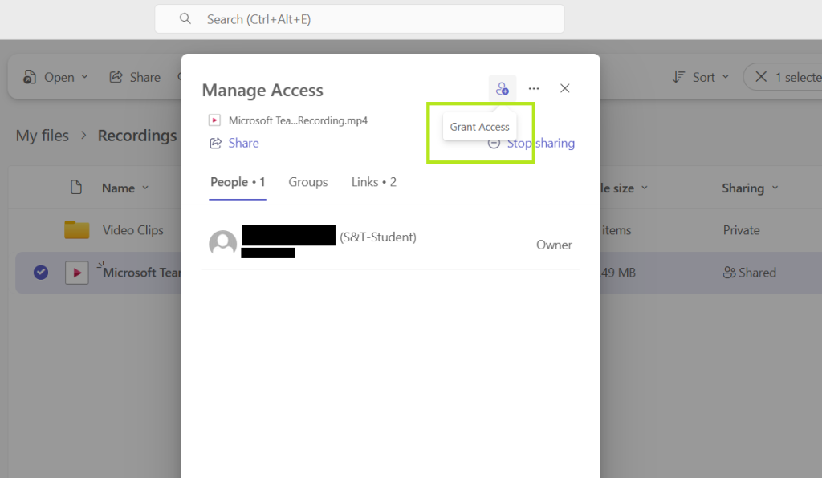Open the more options ellipsis in Manage Access
Screen dimensions: 822x478
pos(534,89)
